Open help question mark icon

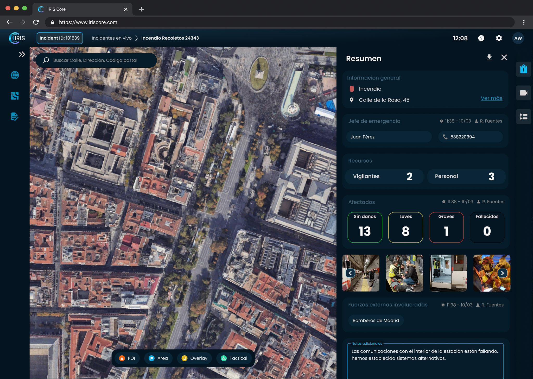click(x=481, y=38)
